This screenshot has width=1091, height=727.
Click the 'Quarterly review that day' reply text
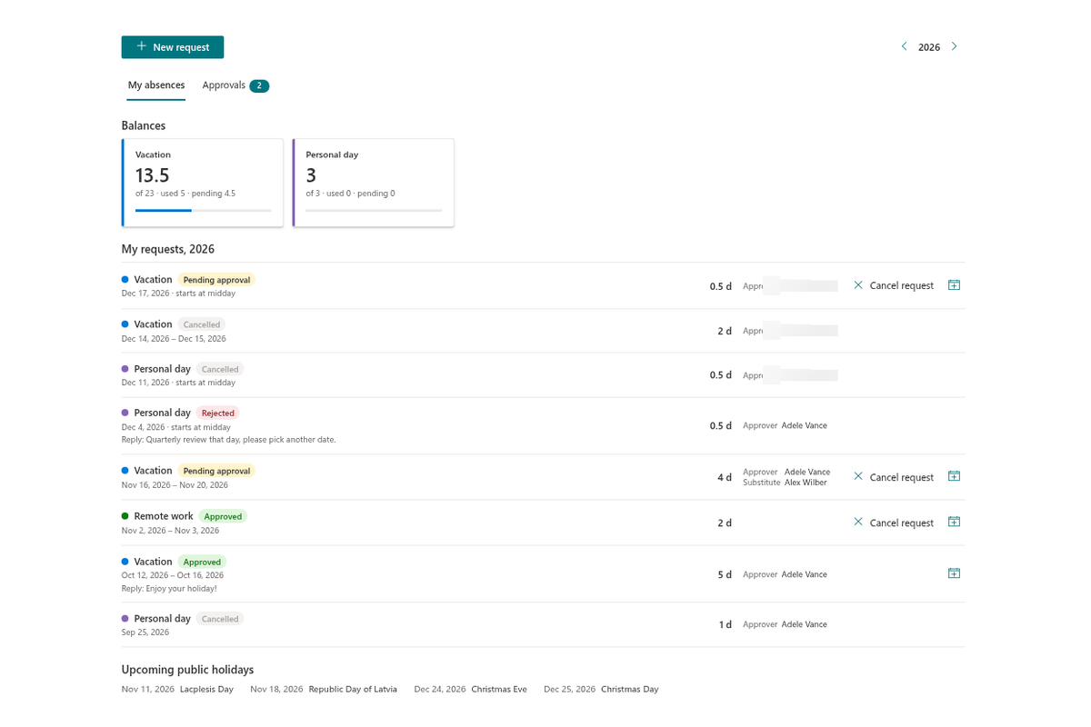(x=229, y=440)
